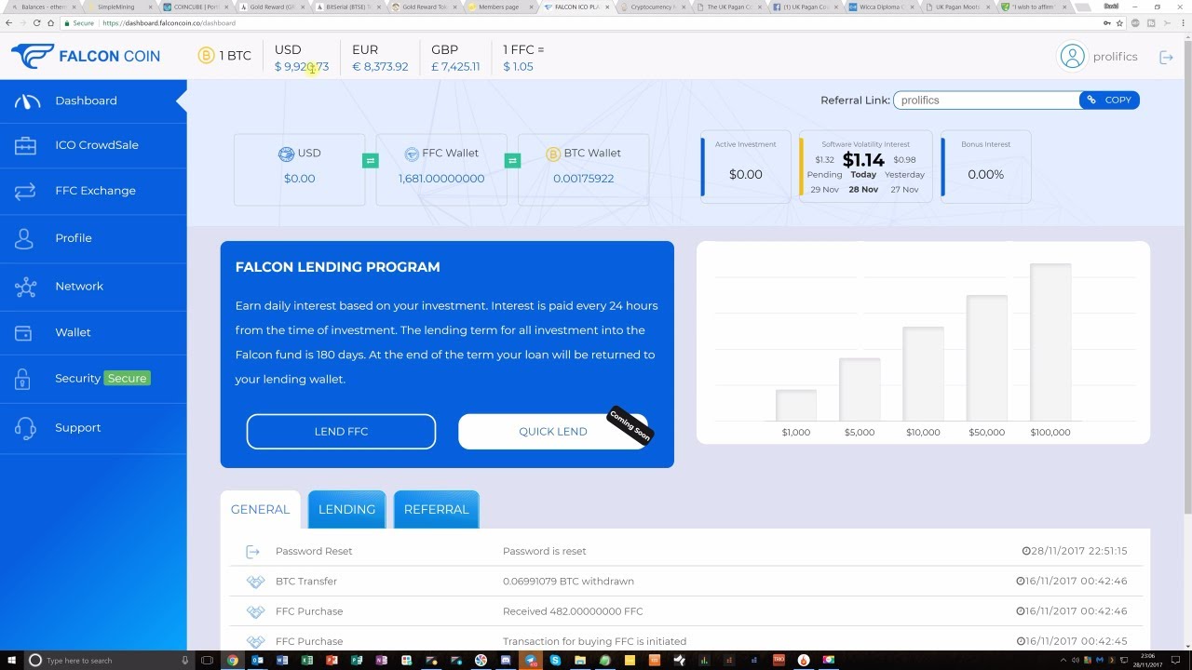Switch to the GENERAL tab
The image size is (1192, 670).
tap(260, 509)
